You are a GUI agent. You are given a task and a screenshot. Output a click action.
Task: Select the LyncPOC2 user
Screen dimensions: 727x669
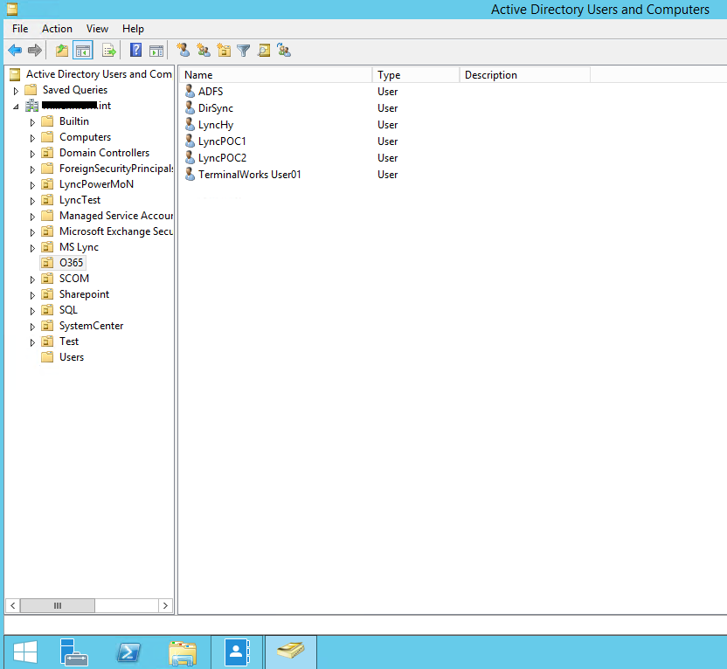222,158
